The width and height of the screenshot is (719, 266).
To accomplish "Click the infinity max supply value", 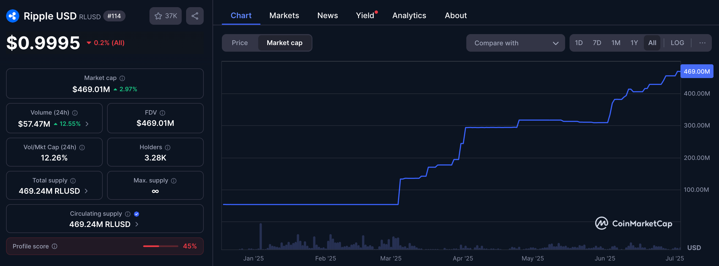I will point(155,191).
